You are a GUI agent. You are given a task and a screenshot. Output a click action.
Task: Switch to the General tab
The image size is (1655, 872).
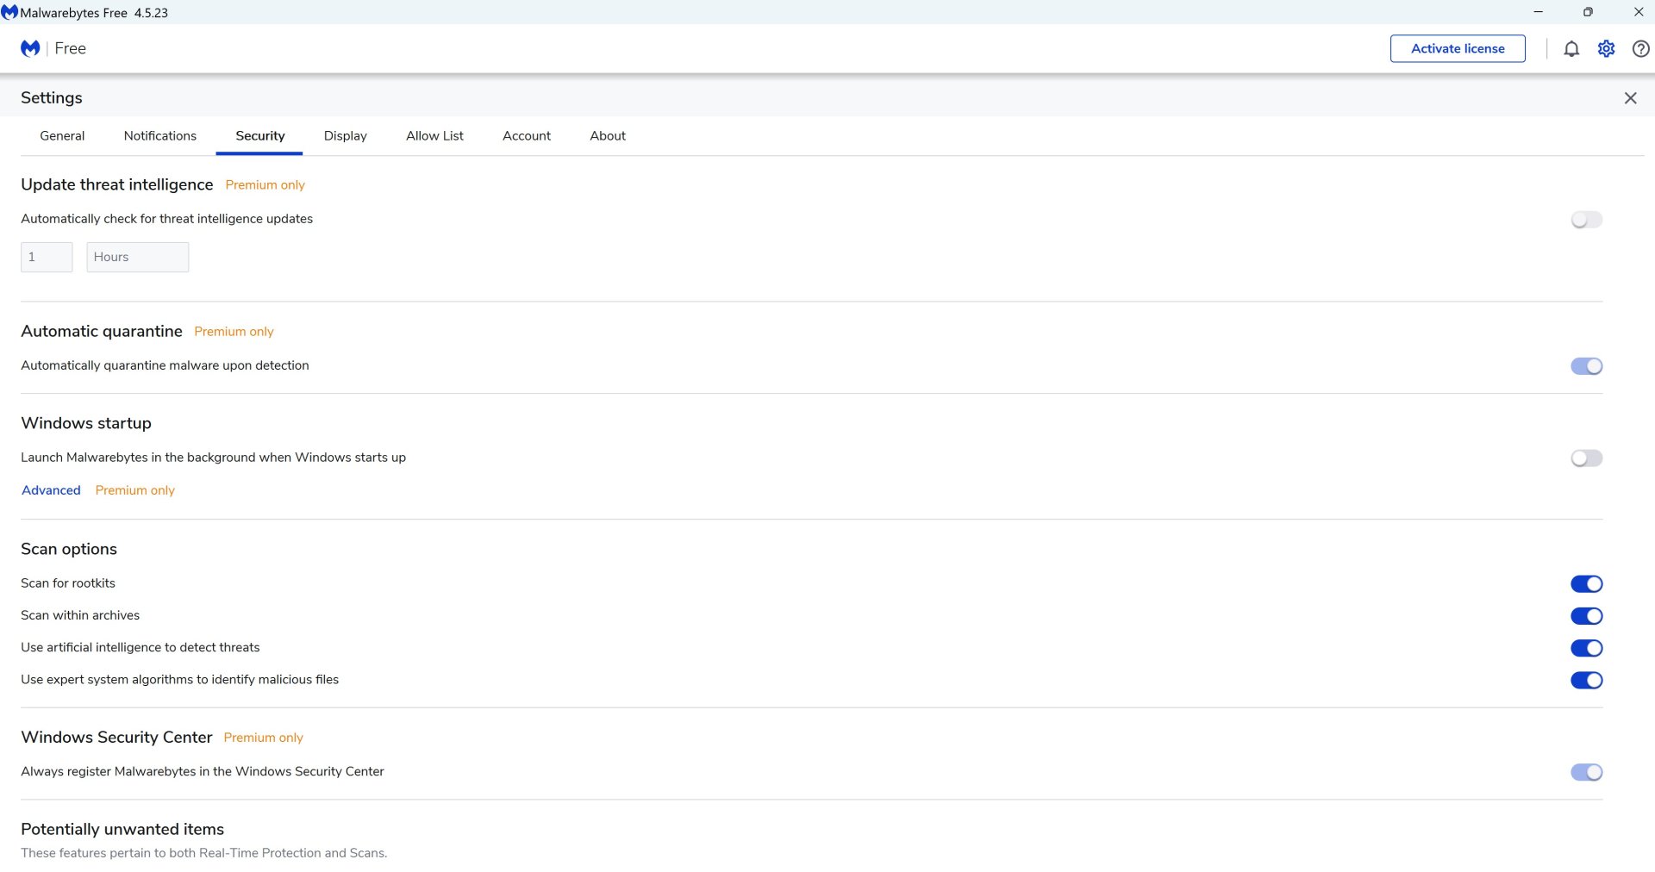(62, 136)
